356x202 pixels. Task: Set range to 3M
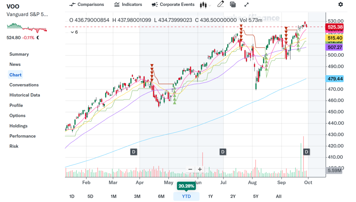click(x=137, y=196)
